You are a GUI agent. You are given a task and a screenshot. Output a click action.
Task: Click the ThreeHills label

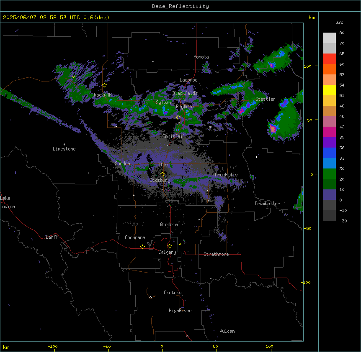[x=225, y=175]
